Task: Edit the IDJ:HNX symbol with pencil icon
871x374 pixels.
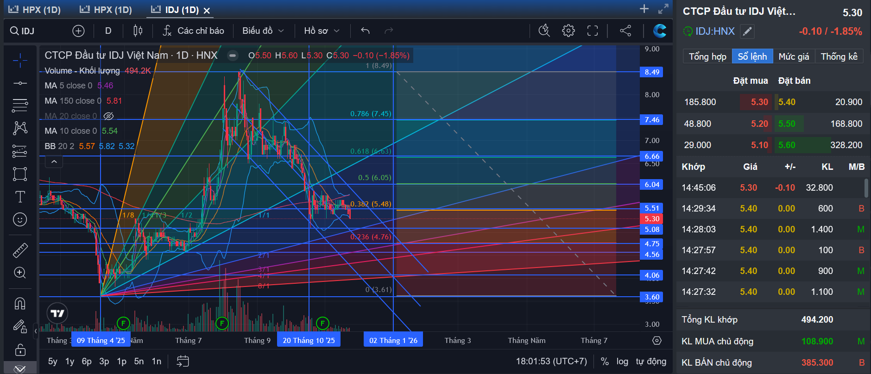Action: (x=747, y=31)
